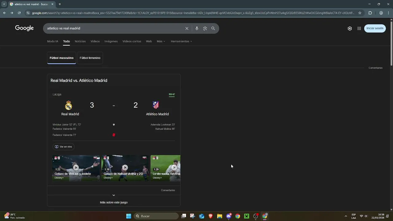Open OBS Studio from the taskbar

[255, 216]
